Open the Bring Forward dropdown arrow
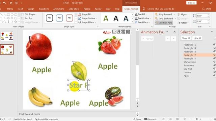 (174, 14)
